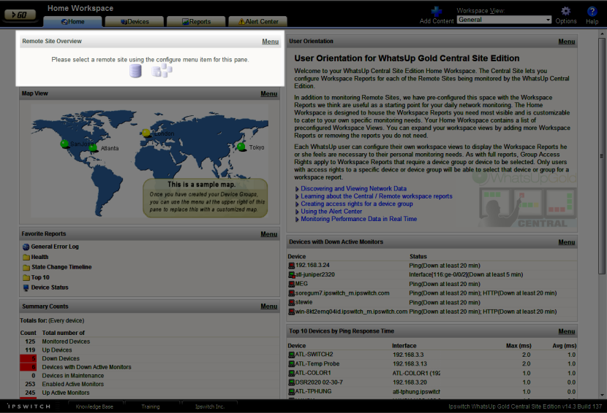Click ATL-Temp Probe device icon
This screenshot has width=607, height=413.
(x=292, y=364)
